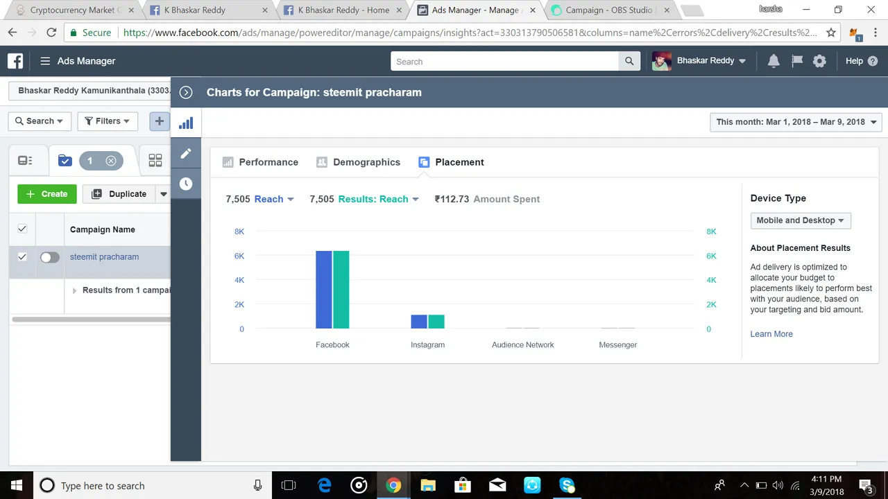Image resolution: width=888 pixels, height=499 pixels.
Task: Switch to the K Bhaskar Reddy - Home browser tab
Action: (x=343, y=10)
